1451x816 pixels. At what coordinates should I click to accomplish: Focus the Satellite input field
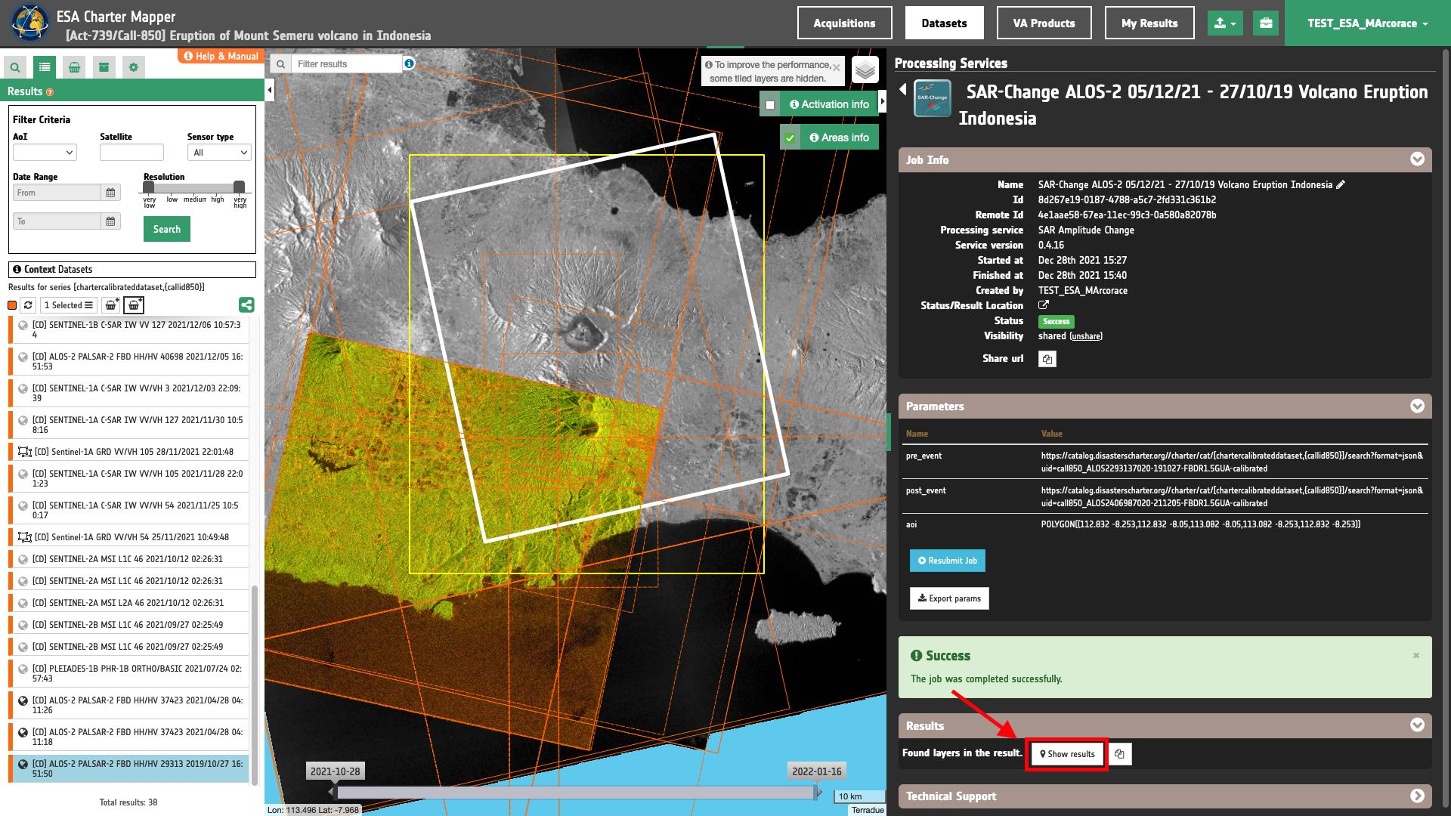pos(131,153)
